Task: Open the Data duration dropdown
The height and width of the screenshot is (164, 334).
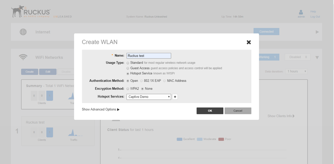Action: click(x=296, y=72)
